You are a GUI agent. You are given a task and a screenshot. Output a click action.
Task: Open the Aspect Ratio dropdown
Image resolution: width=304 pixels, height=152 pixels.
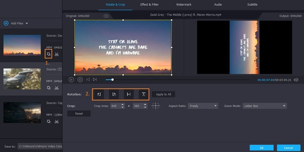203,106
